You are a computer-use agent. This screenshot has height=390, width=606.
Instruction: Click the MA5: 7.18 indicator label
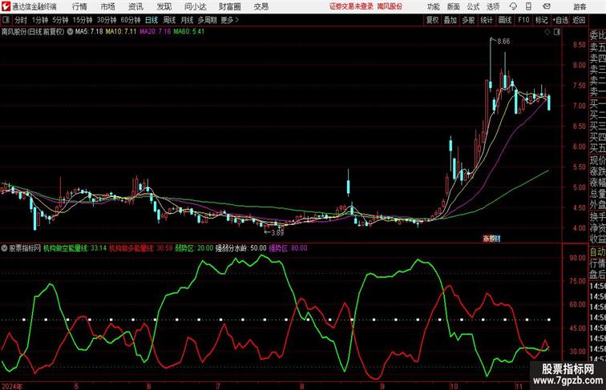(89, 32)
